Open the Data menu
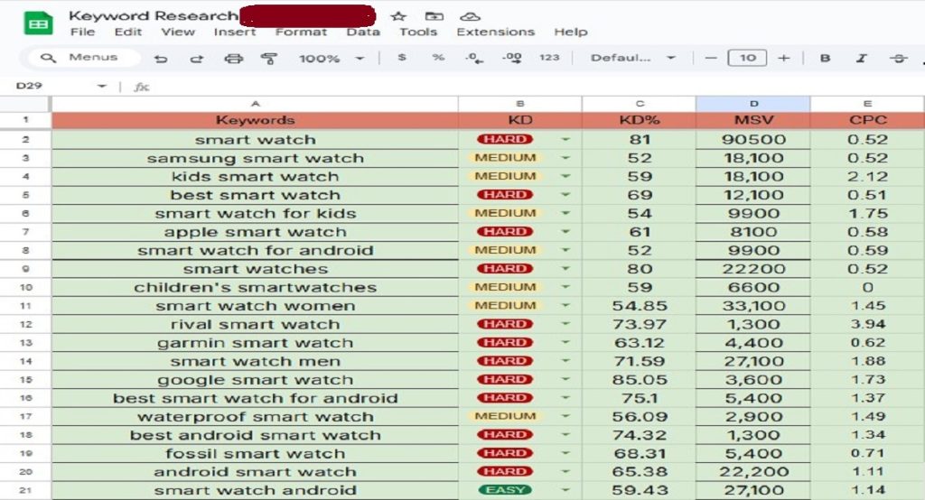The image size is (925, 500). click(363, 32)
